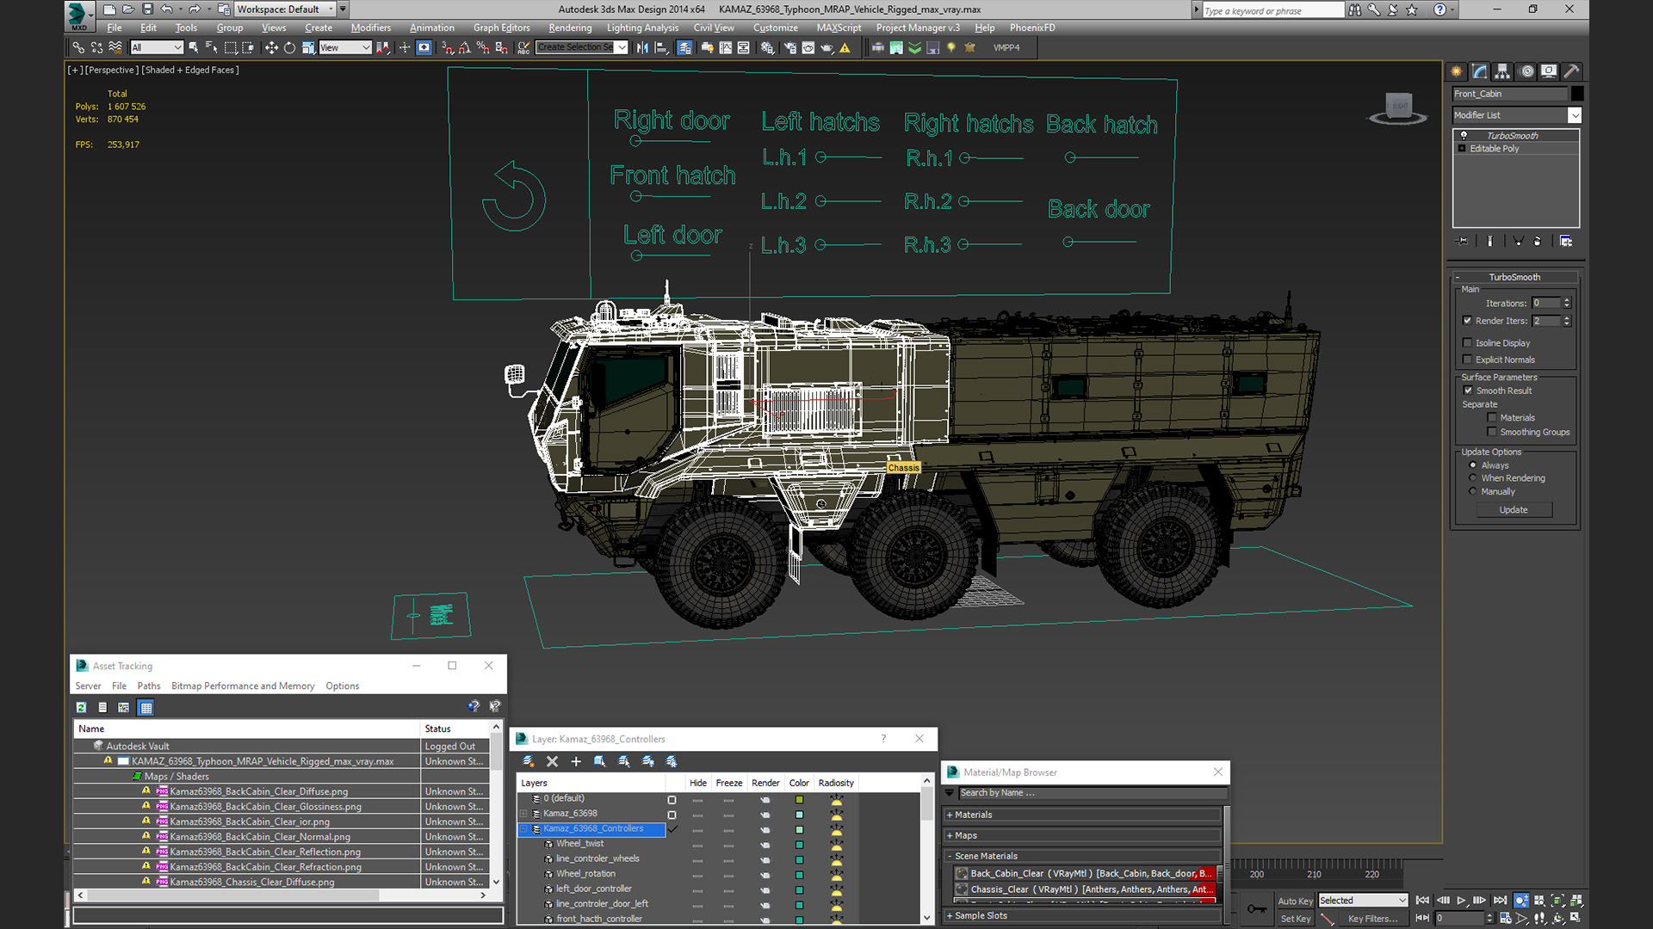Image resolution: width=1653 pixels, height=929 pixels.
Task: Open Paths menu in Asset Tracking
Action: (149, 686)
